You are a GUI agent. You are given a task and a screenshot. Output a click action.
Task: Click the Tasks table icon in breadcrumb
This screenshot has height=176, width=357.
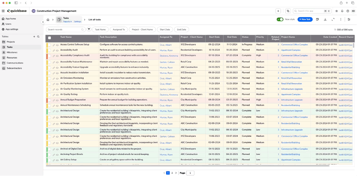(59, 20)
